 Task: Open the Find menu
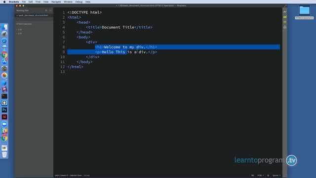pos(38,2)
